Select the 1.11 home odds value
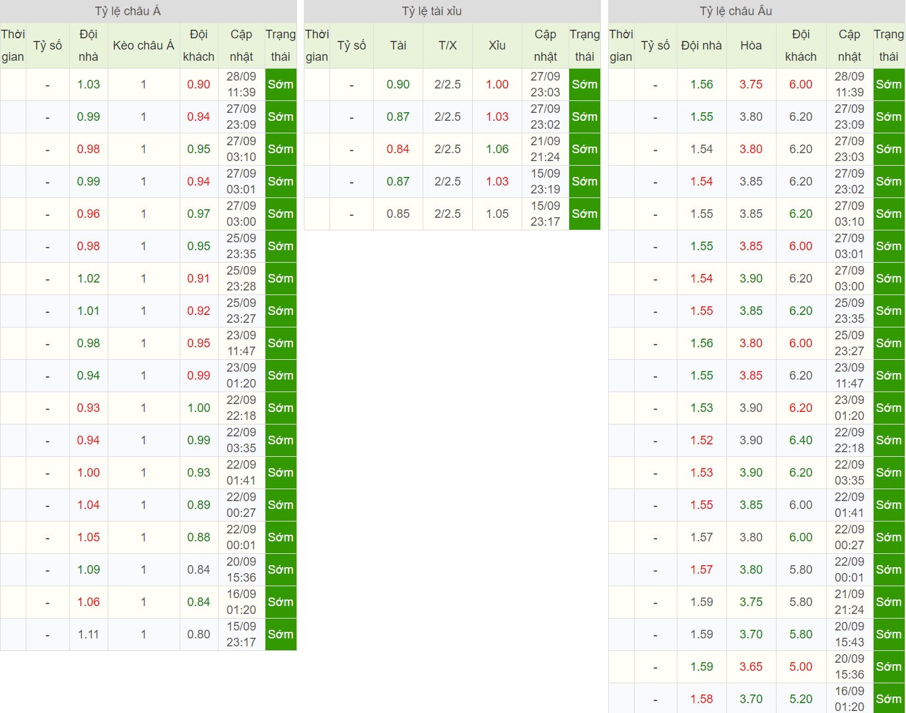This screenshot has height=713, width=906. (88, 634)
